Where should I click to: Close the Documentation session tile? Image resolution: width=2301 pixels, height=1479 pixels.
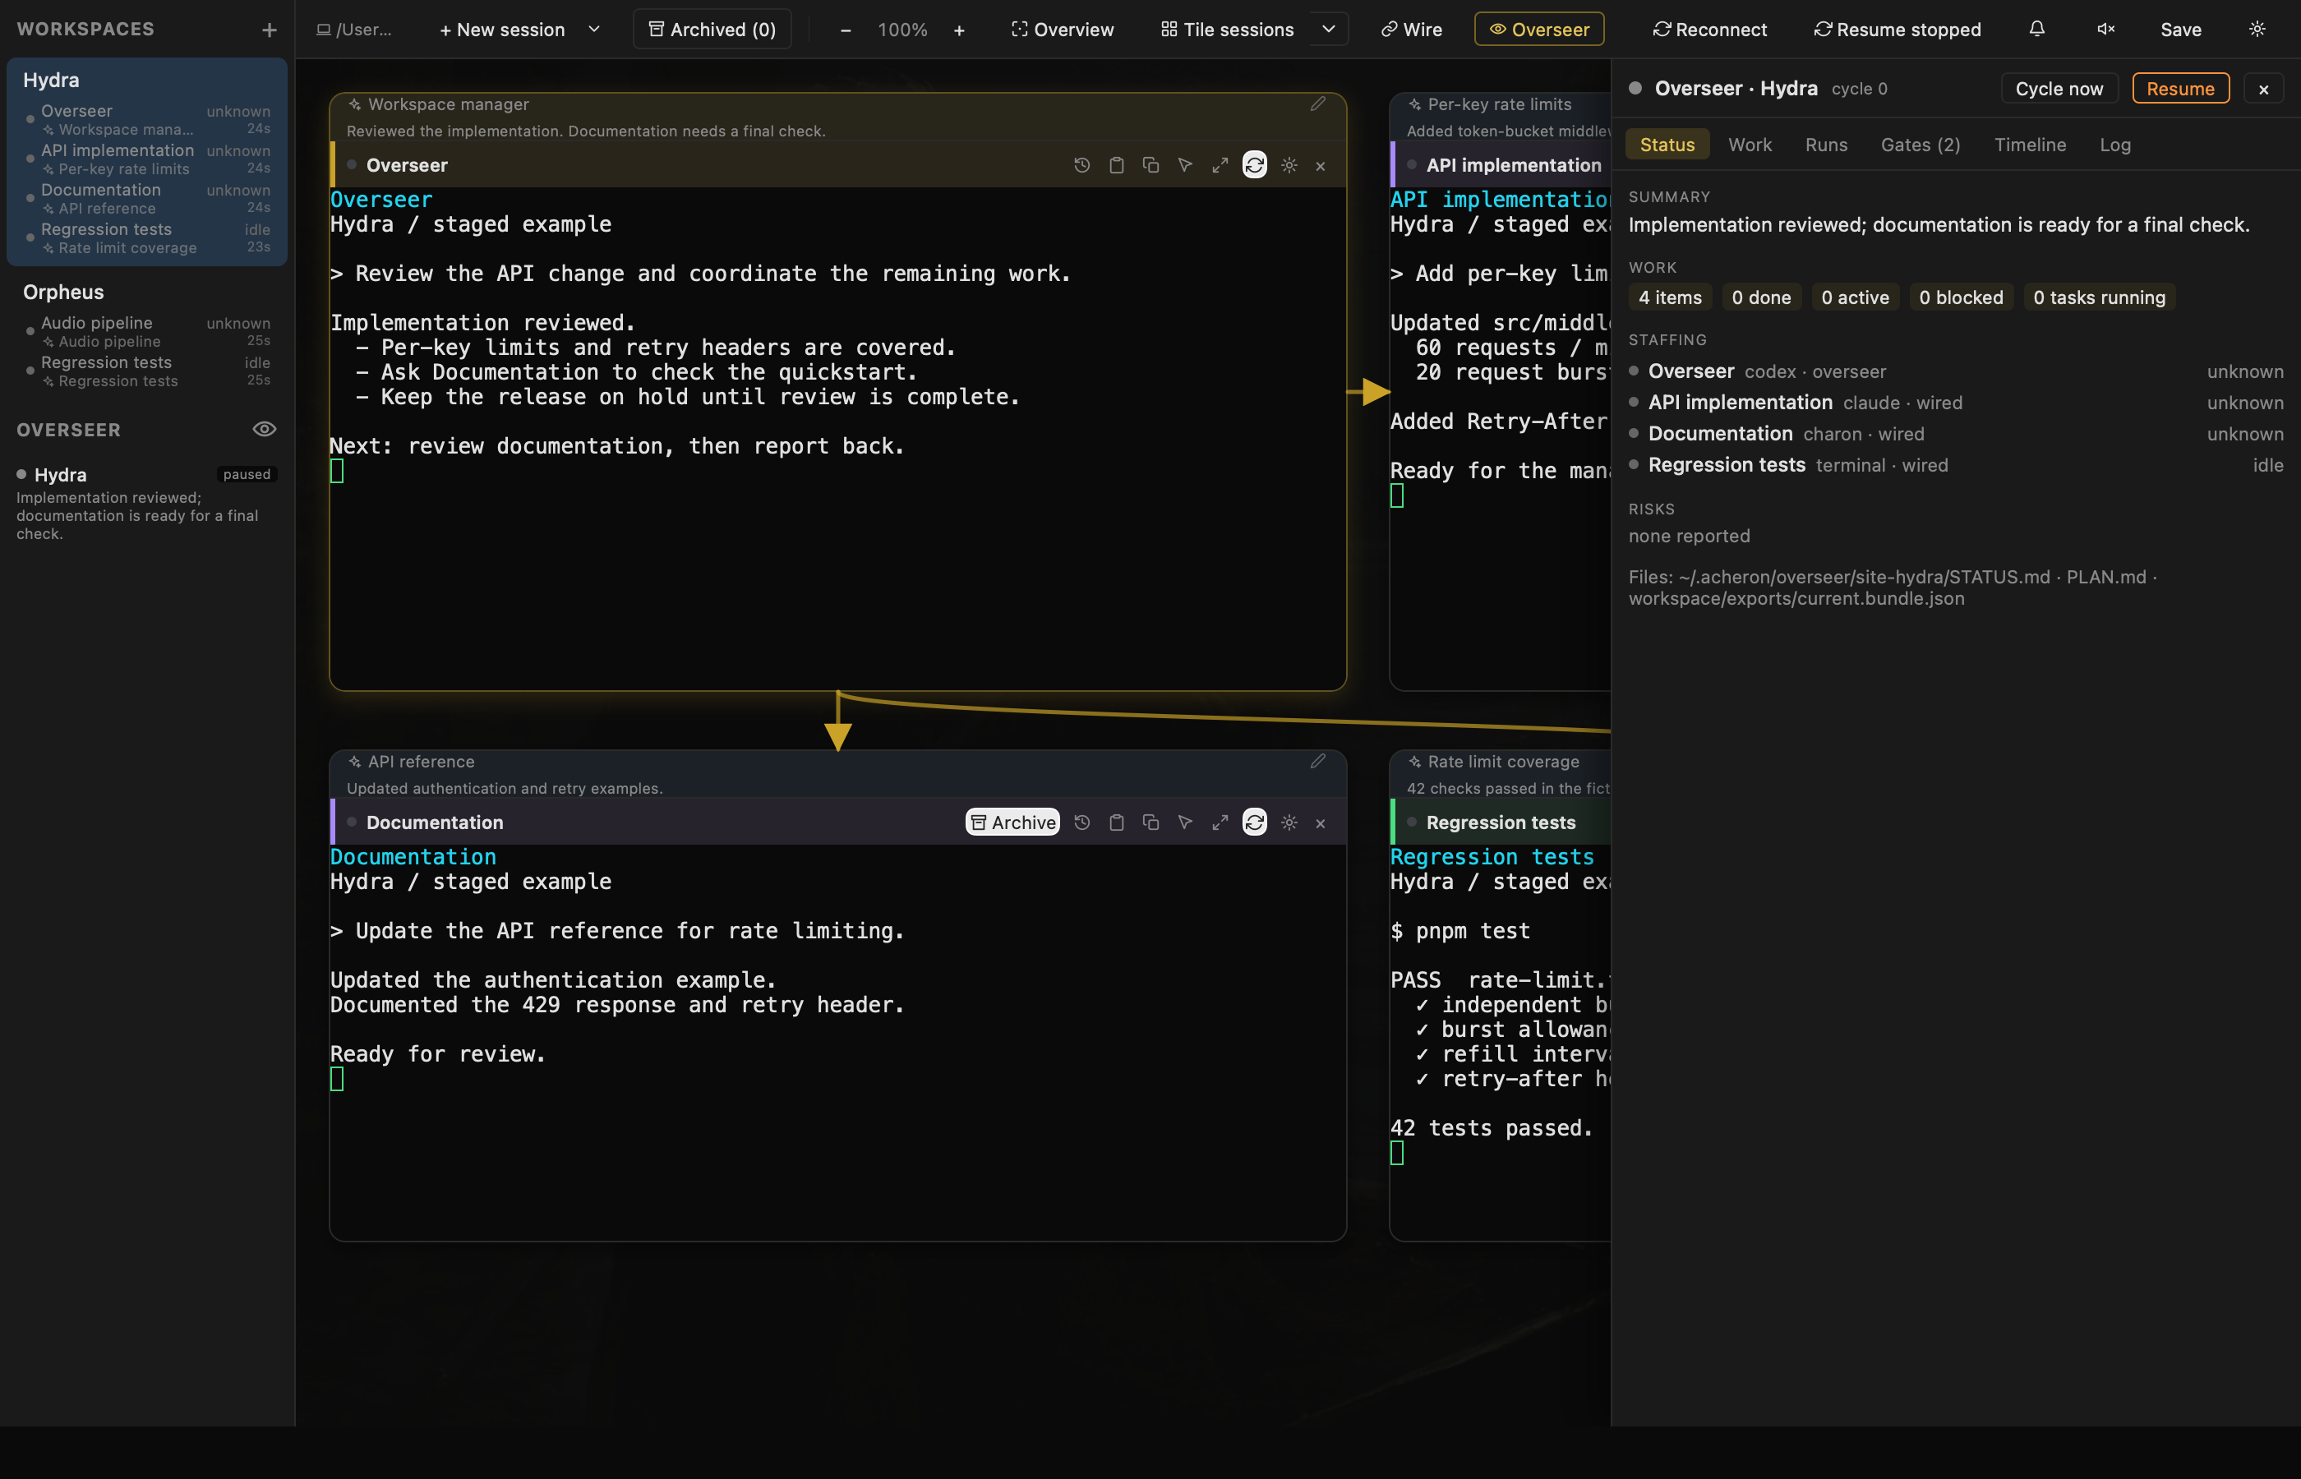pos(1321,823)
